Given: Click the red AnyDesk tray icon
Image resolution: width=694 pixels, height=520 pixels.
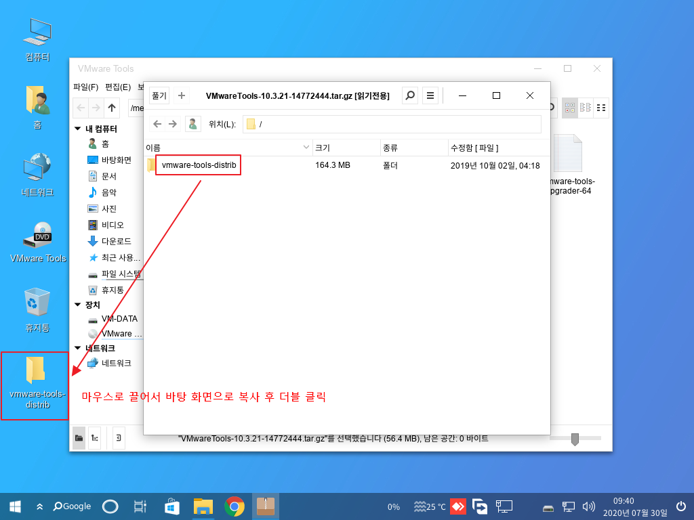Looking at the screenshot, I should point(457,506).
